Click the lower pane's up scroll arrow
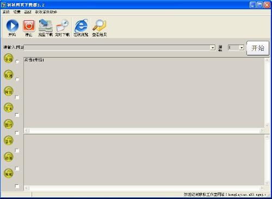The width and height of the screenshot is (272, 199). [267, 137]
